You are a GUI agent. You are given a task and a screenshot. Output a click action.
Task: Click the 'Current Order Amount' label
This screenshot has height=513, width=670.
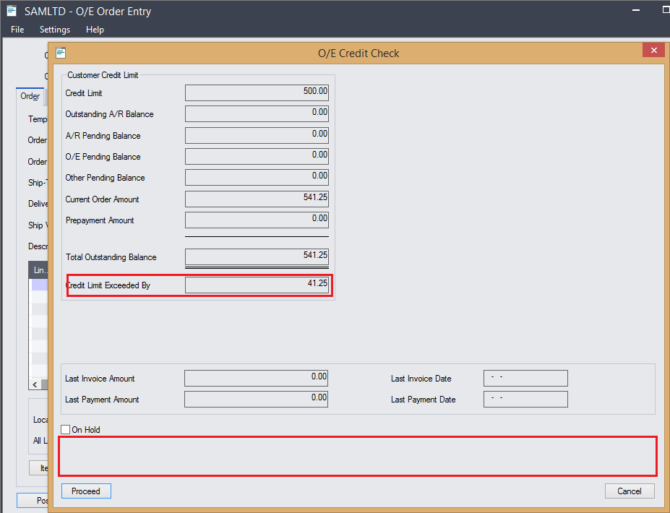point(102,199)
